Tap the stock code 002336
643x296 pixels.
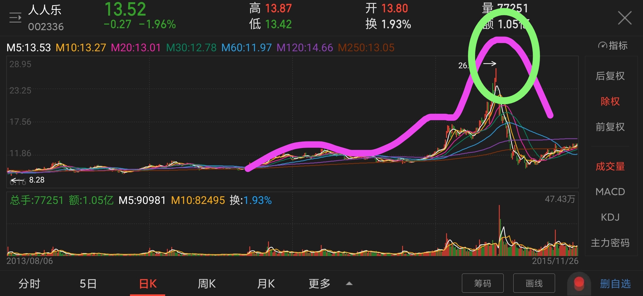(x=46, y=27)
